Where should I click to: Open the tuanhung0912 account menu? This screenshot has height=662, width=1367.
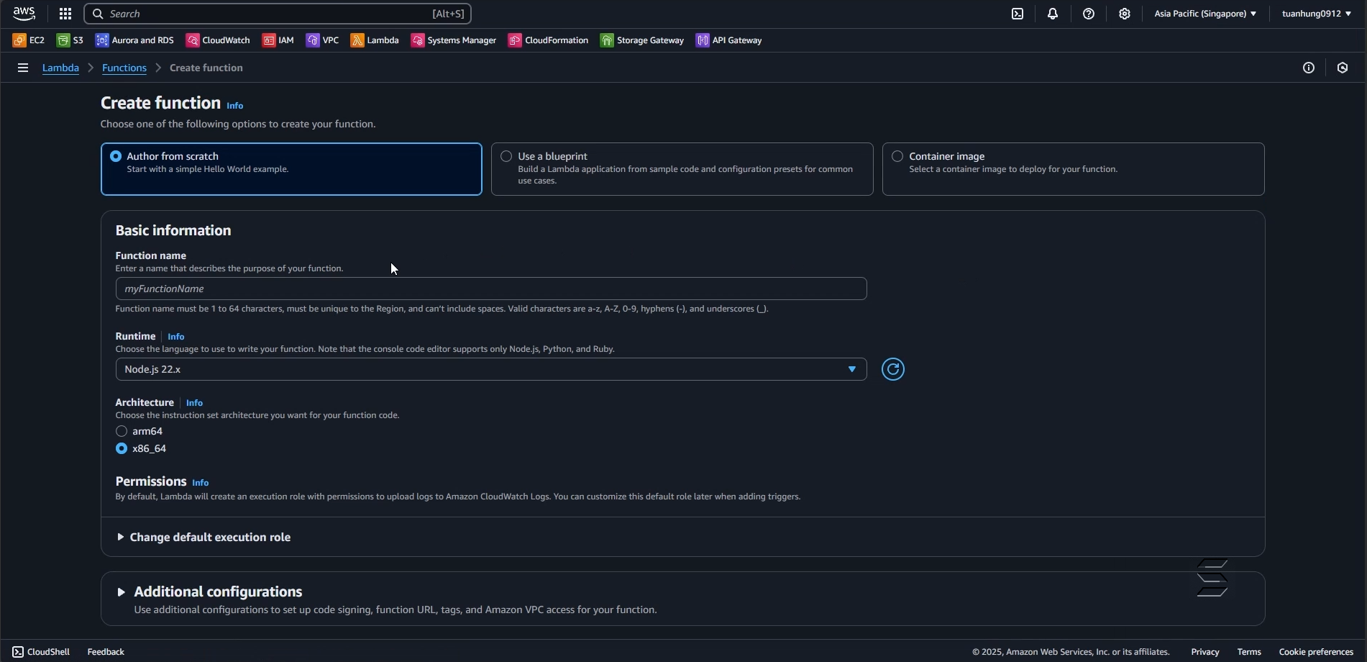[1316, 14]
